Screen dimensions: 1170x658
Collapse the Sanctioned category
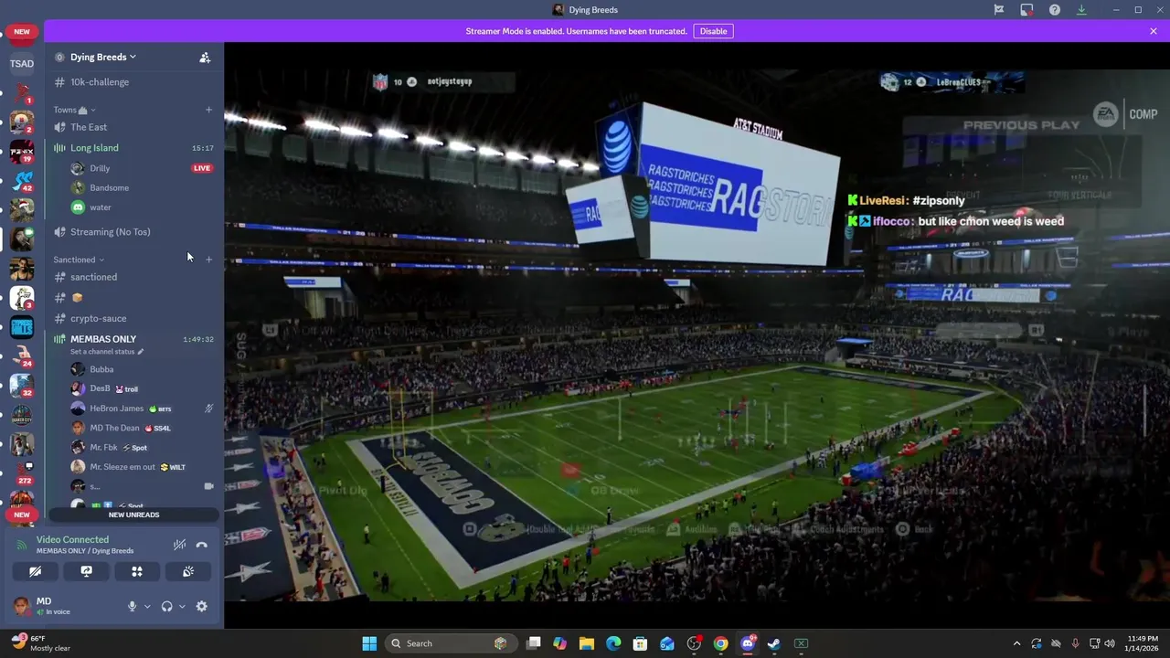point(79,260)
